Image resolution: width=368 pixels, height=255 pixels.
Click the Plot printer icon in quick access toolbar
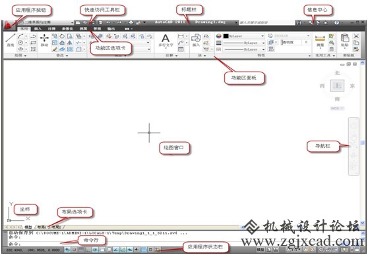(131, 22)
